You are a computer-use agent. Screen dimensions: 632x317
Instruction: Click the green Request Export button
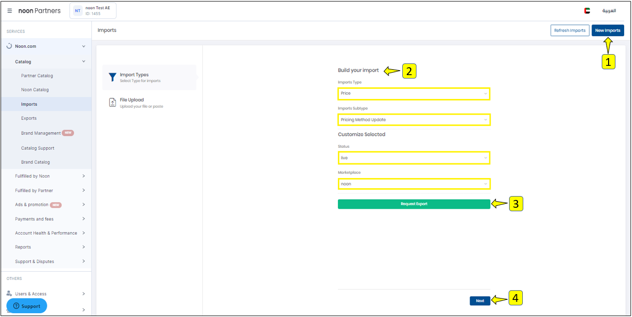(414, 204)
